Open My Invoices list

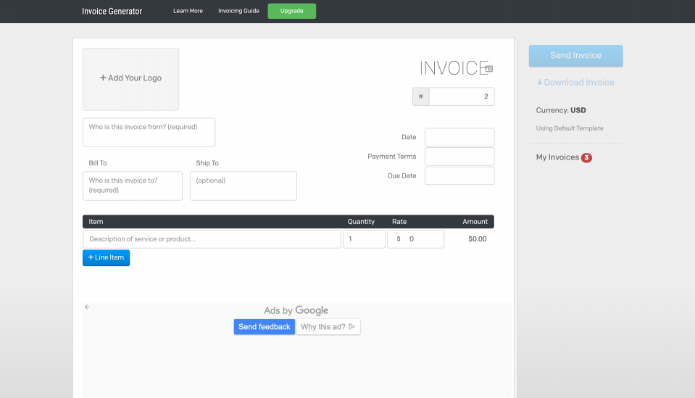point(557,157)
